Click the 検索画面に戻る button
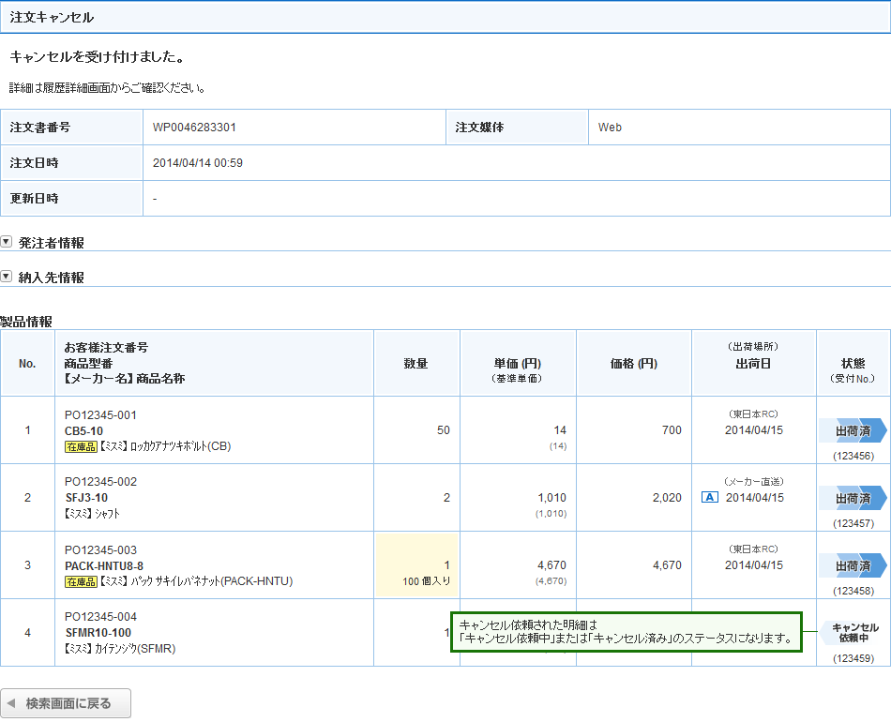The height and width of the screenshot is (722, 891). pos(66,703)
